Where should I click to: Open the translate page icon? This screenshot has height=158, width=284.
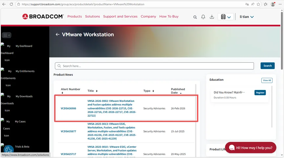(x=247, y=4)
